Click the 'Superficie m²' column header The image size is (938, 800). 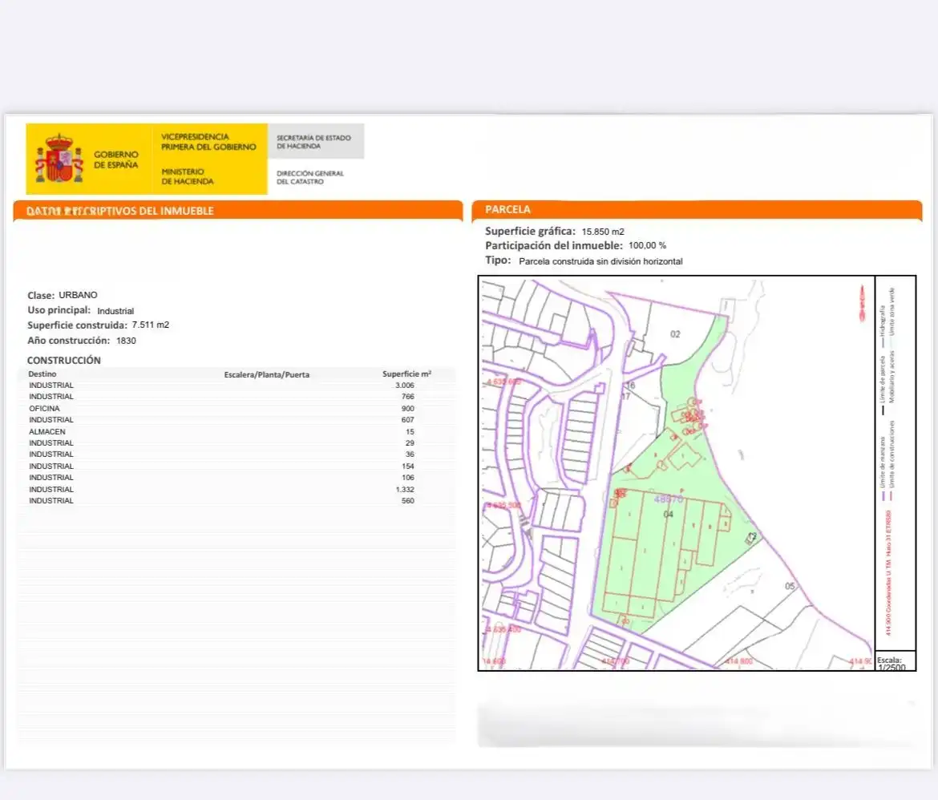(x=406, y=374)
